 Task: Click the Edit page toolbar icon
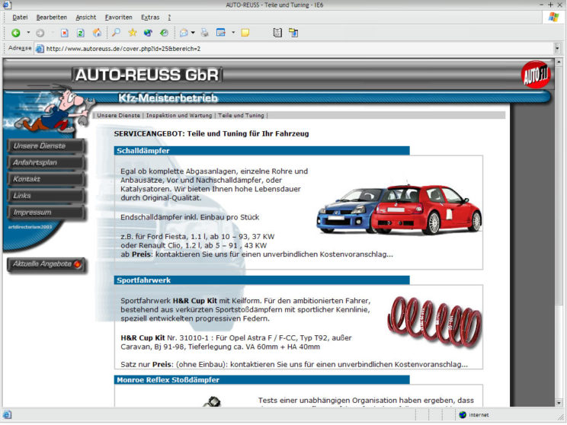click(220, 33)
